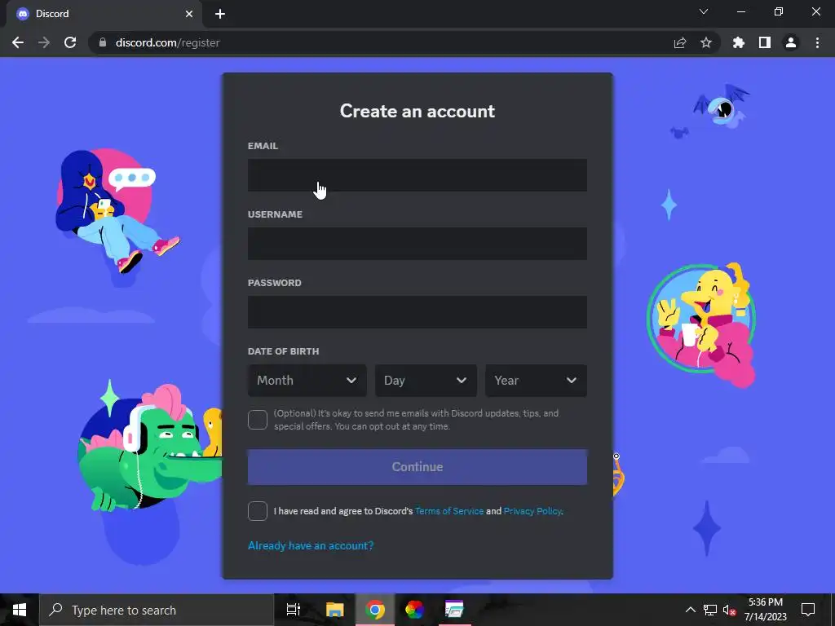Open Task View on taskbar
The height and width of the screenshot is (626, 835).
293,610
